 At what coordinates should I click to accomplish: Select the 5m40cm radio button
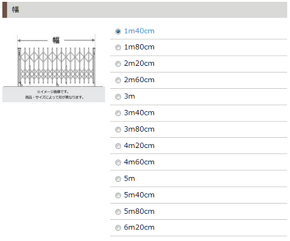click(x=118, y=195)
